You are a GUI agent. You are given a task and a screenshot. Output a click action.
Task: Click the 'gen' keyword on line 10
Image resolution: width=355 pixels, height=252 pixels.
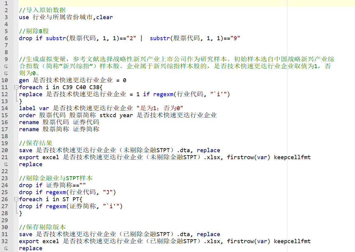coord(24,80)
